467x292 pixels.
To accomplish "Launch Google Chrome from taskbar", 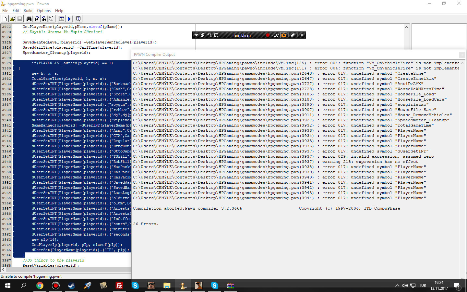I will click(40, 286).
